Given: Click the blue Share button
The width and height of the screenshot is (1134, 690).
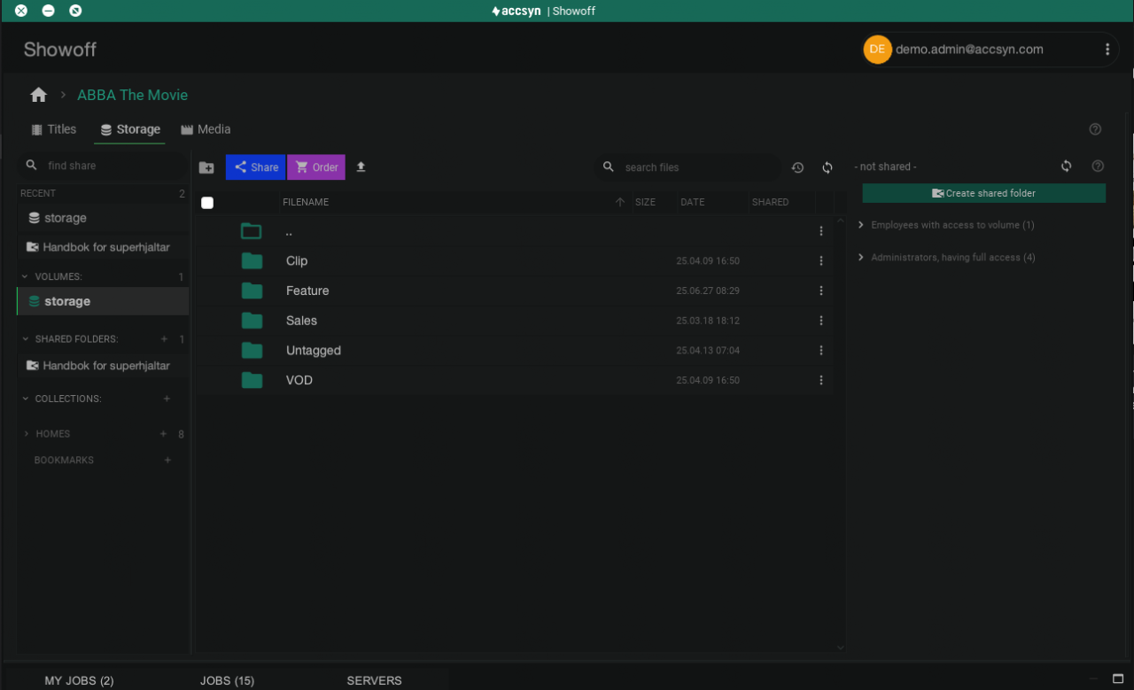Looking at the screenshot, I should tap(256, 167).
